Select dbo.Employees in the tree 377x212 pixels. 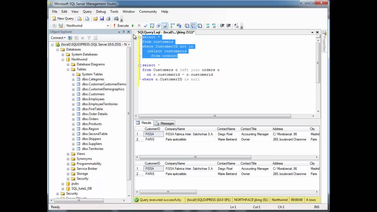pyautogui.click(x=93, y=99)
